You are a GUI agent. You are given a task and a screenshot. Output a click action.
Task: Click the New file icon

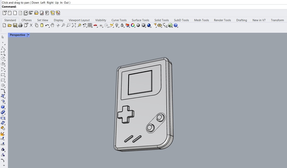(5, 25)
